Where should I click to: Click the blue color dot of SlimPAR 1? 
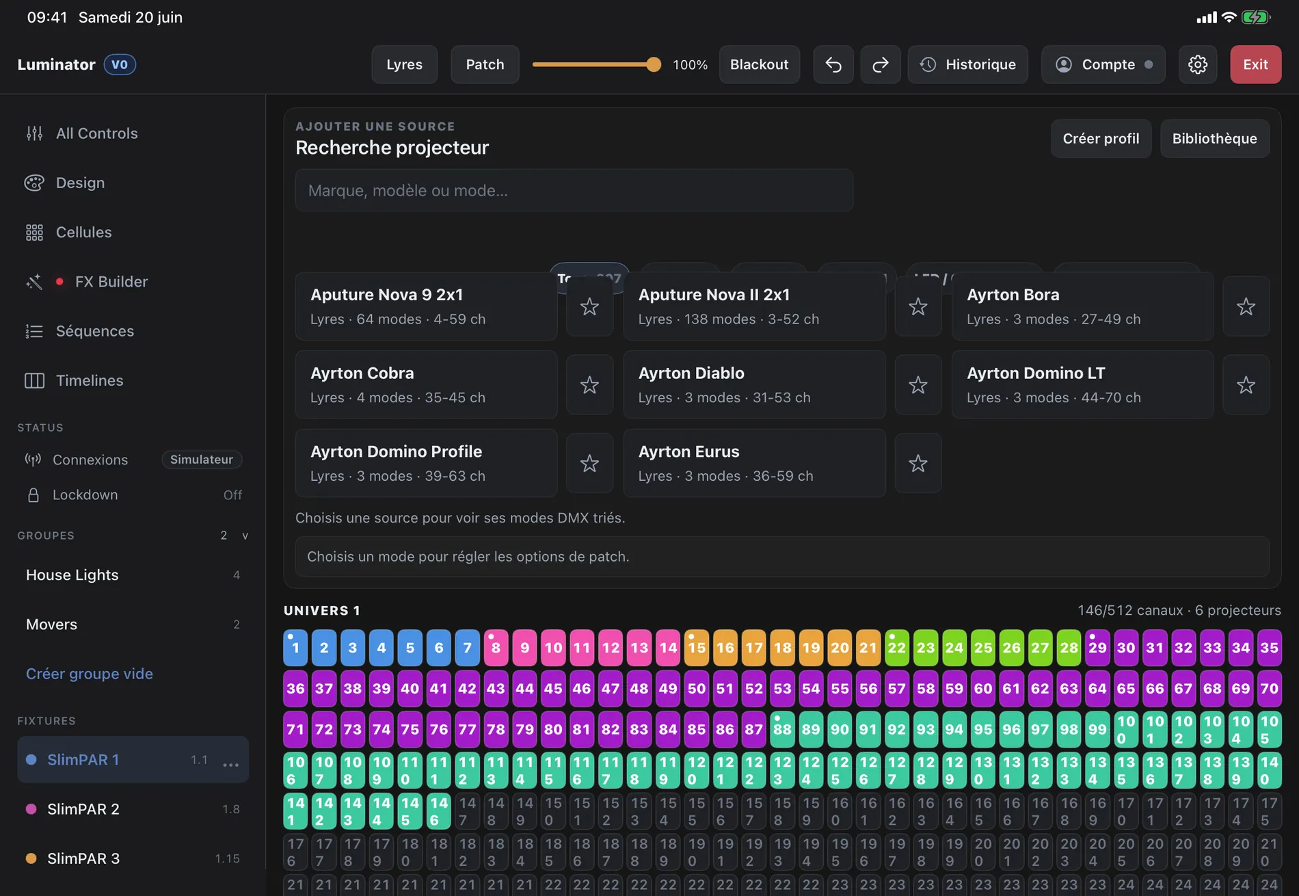point(31,760)
